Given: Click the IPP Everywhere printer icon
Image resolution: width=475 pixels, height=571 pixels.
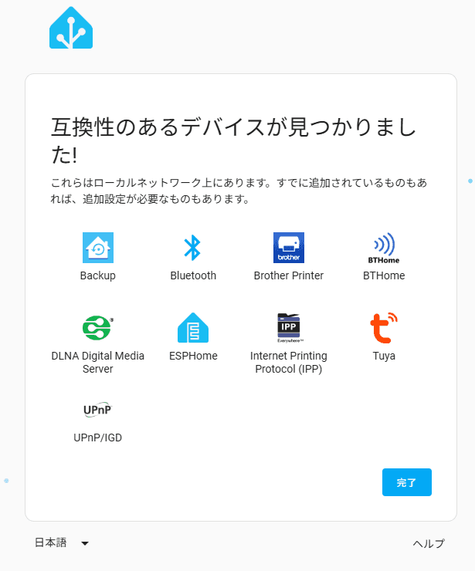Looking at the screenshot, I should 289,328.
